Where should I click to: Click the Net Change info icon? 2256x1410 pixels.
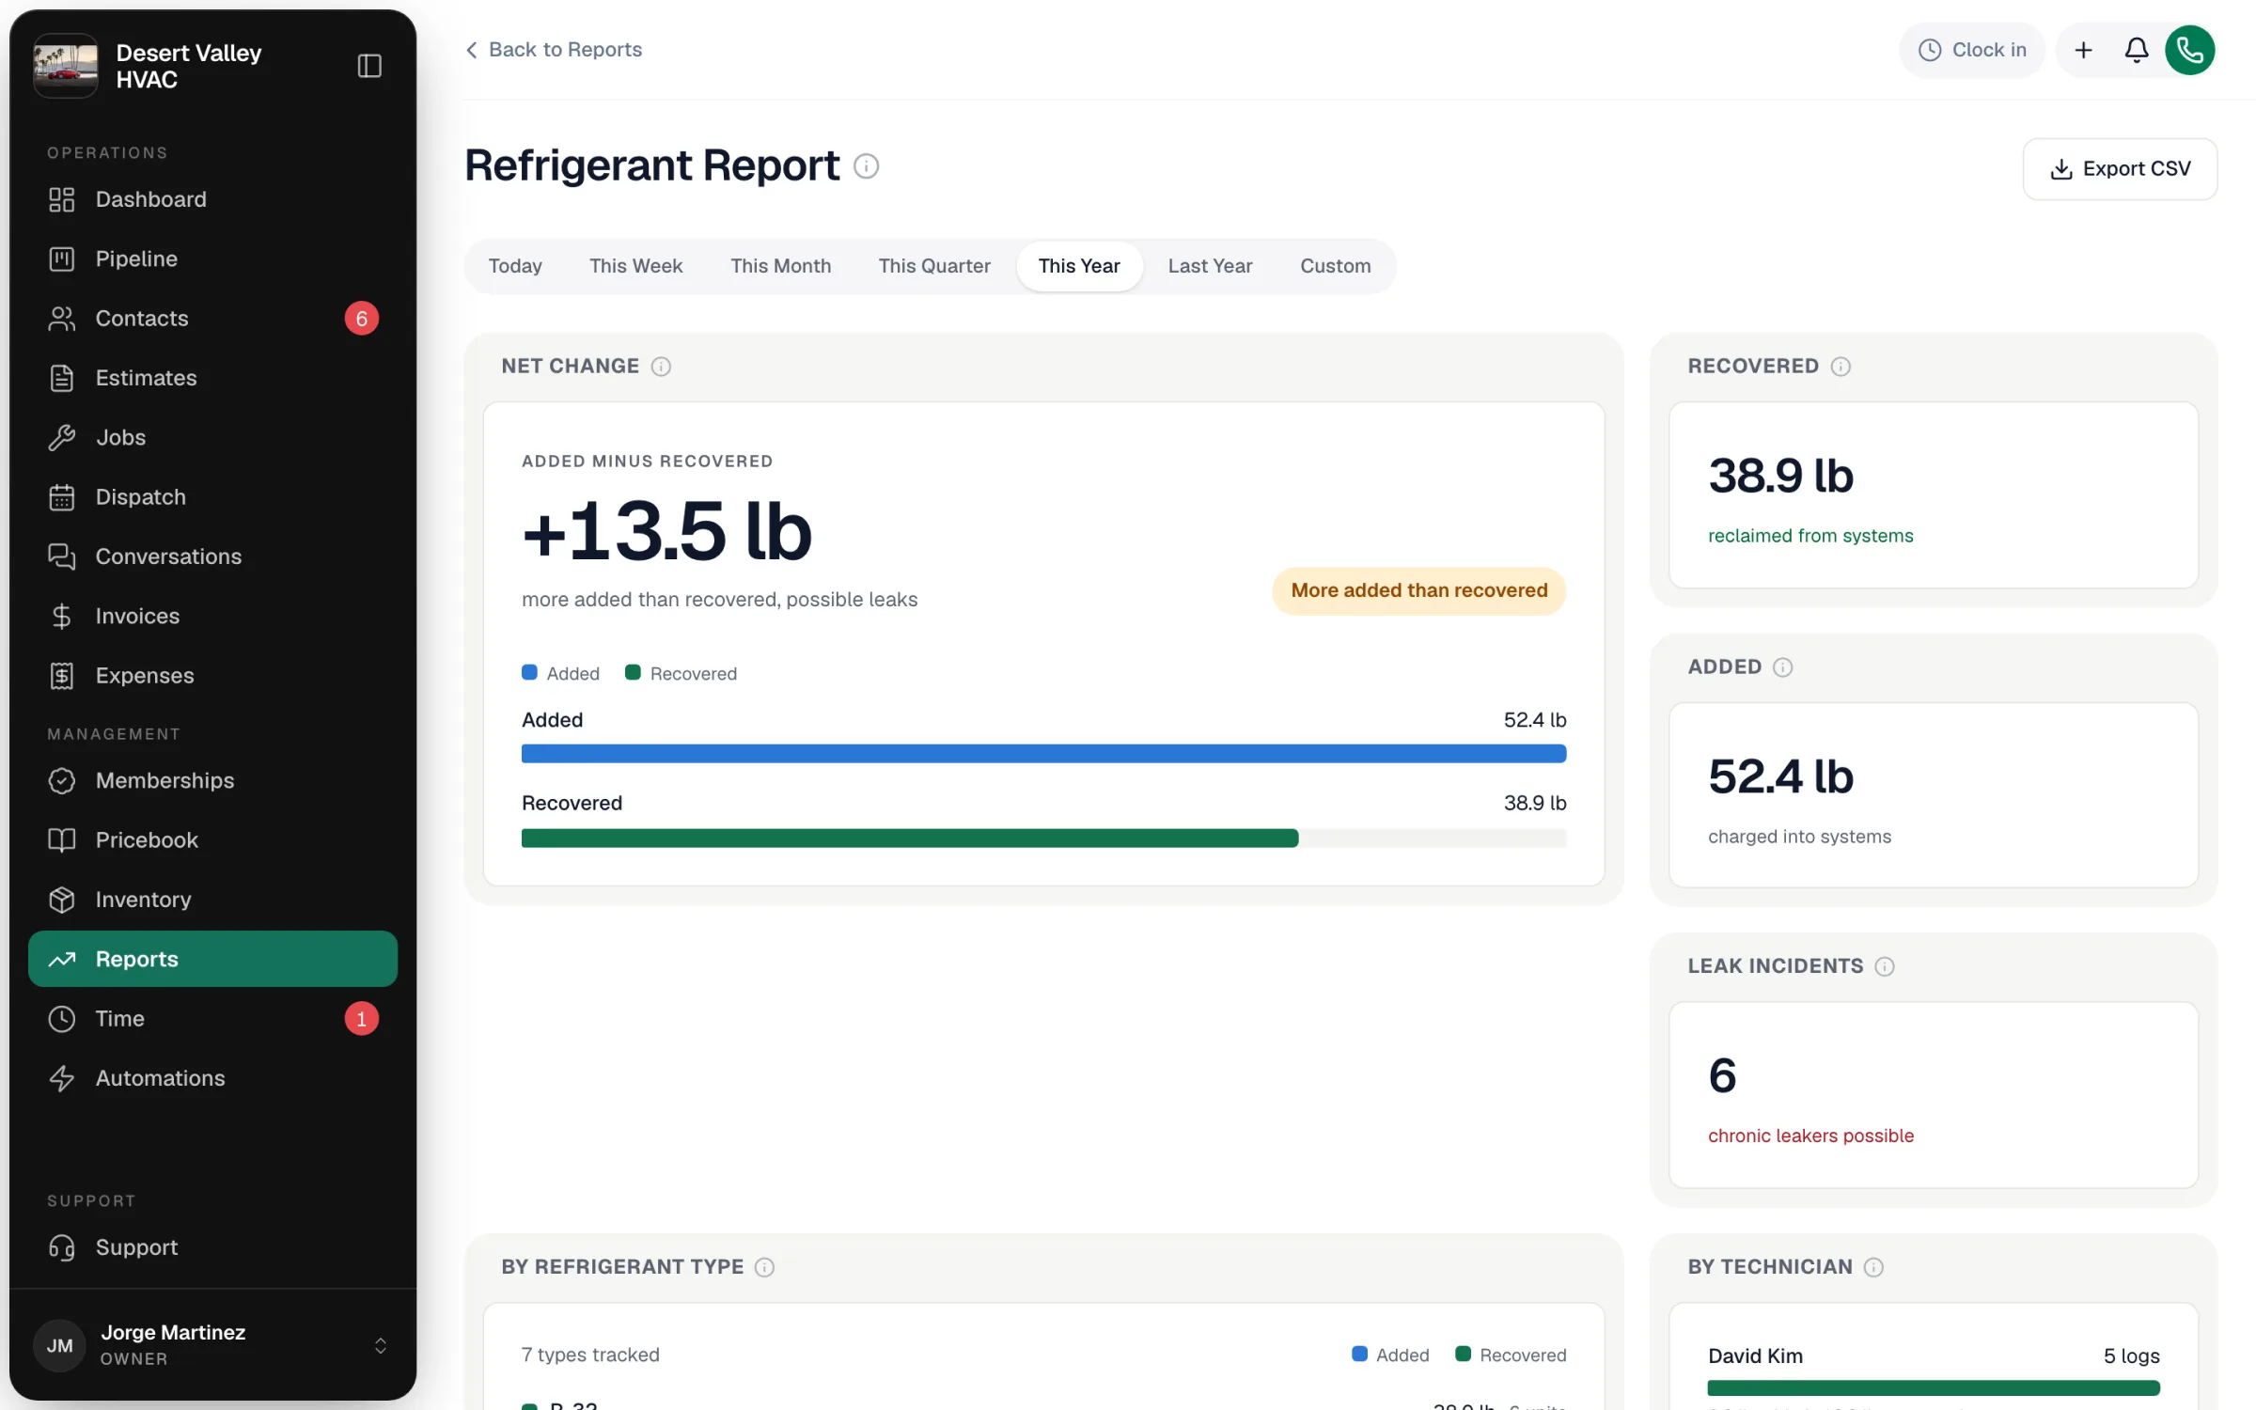pos(661,367)
